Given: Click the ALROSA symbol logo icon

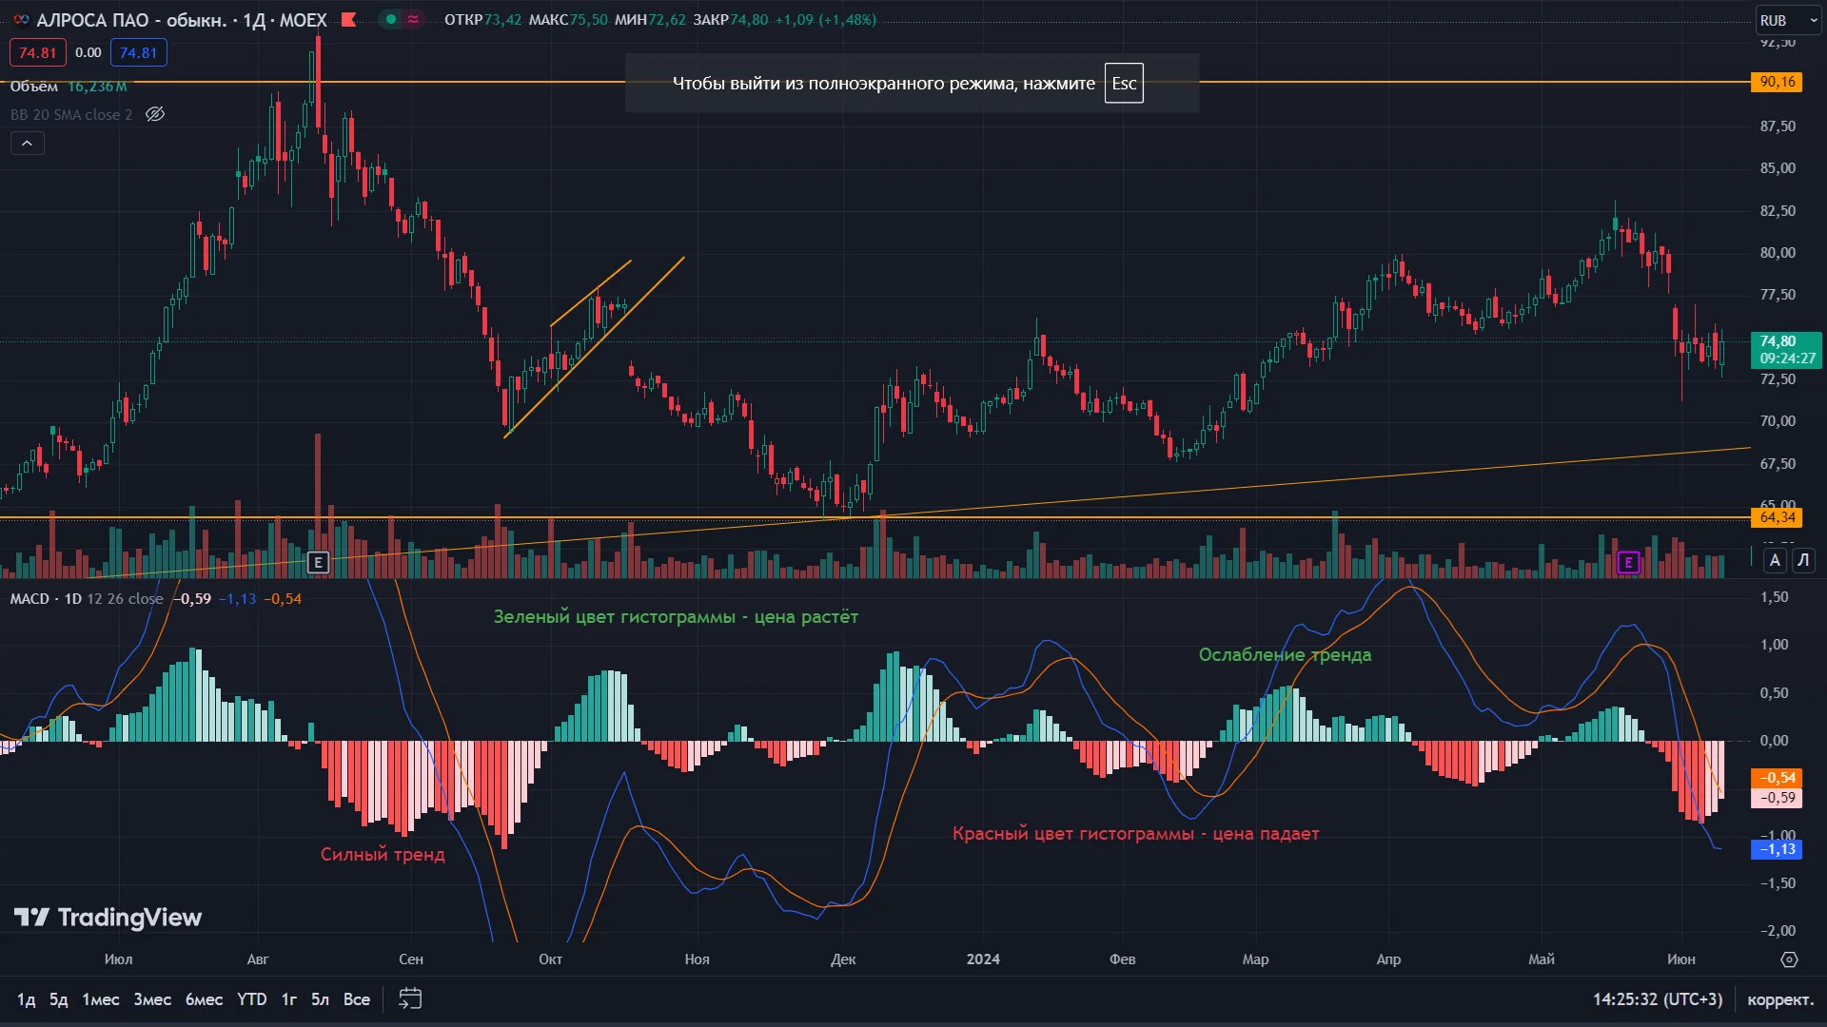Looking at the screenshot, I should [21, 20].
